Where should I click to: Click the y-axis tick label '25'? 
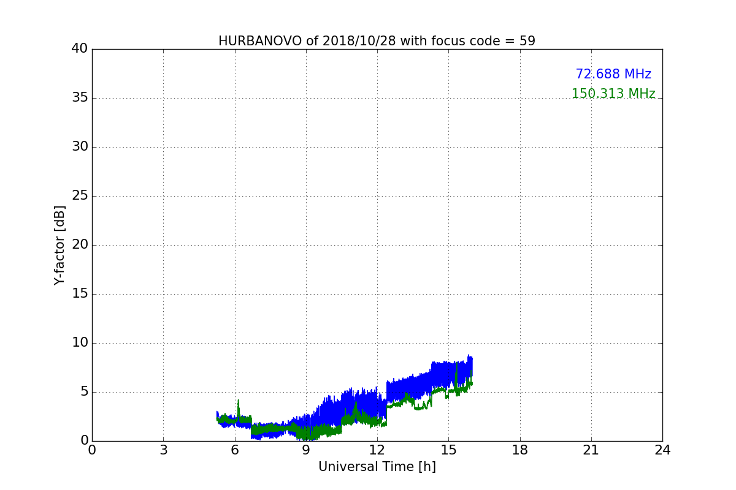tap(80, 196)
